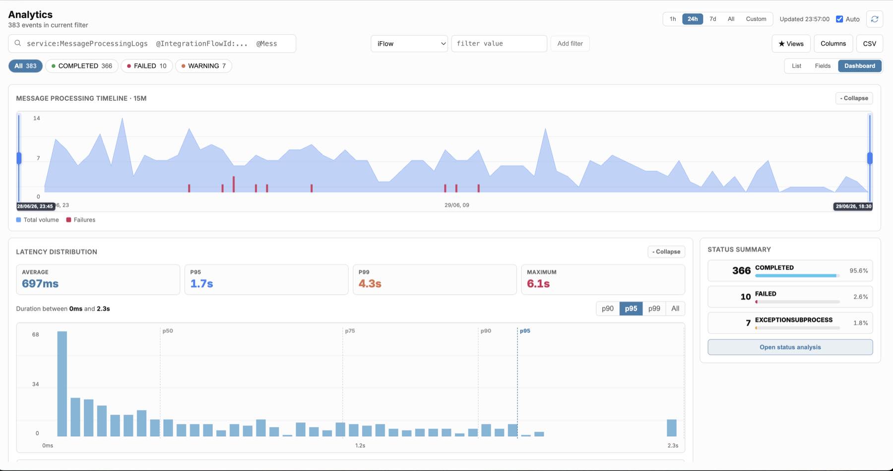Click the tallest histogram bar near 0ms
Image resolution: width=893 pixels, height=471 pixels.
62,384
